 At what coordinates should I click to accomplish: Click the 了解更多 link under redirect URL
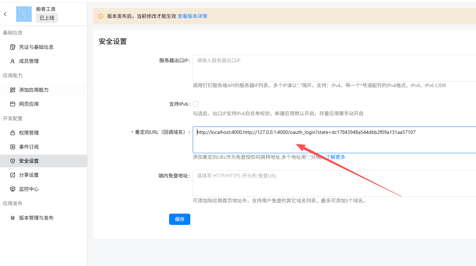pyautogui.click(x=335, y=157)
